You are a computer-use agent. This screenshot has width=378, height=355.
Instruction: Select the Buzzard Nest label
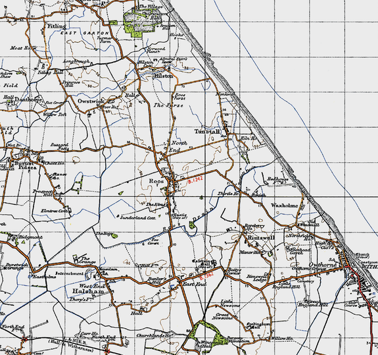tap(60, 146)
